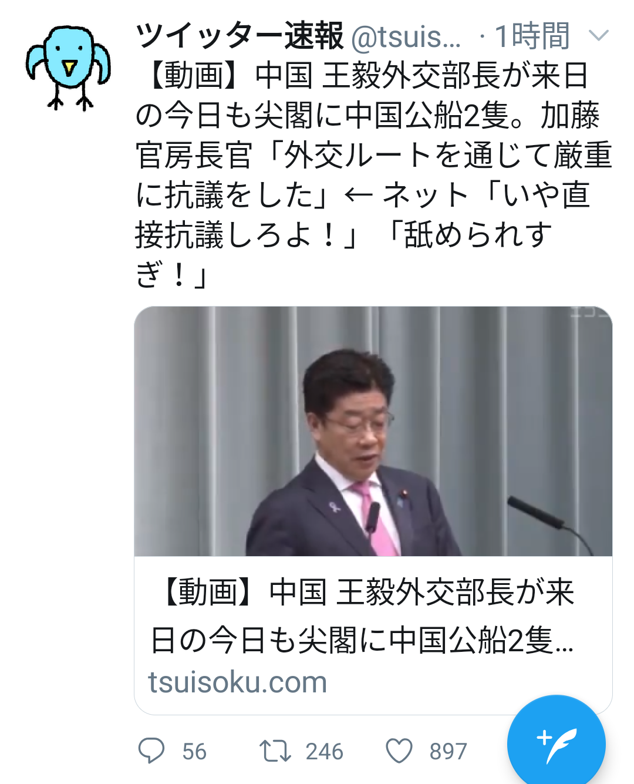The width and height of the screenshot is (634, 784).
Task: Tap the reply speech bubble icon
Action: pyautogui.click(x=151, y=751)
